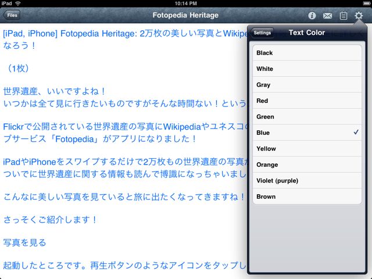
Task: Select Violet (purple) text color
Action: pyautogui.click(x=307, y=181)
